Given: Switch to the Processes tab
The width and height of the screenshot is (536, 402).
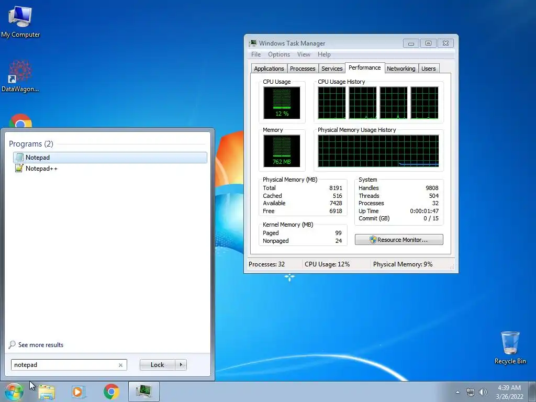Looking at the screenshot, I should pos(303,69).
